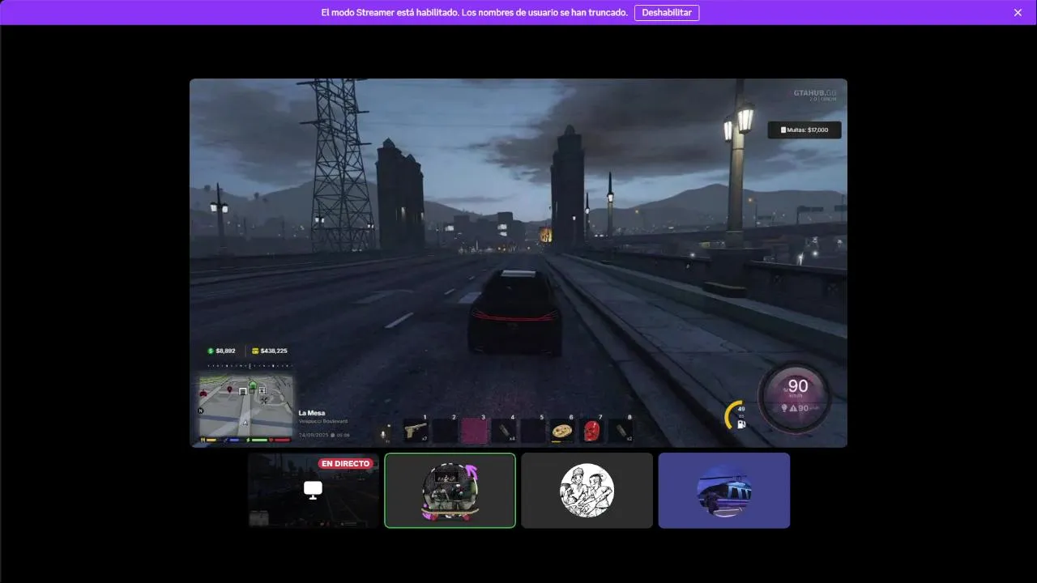Click the fuel pump icon by the fuel gauge

click(741, 423)
